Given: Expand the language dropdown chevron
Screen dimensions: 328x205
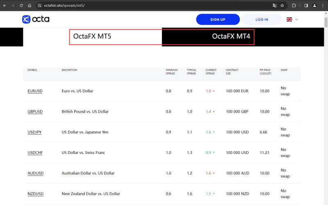Looking at the screenshot, I should tap(296, 19).
